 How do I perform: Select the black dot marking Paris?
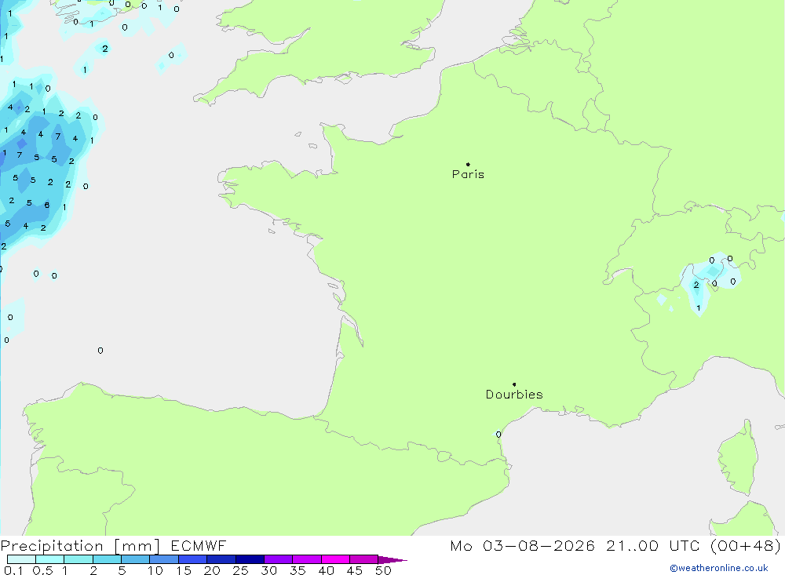point(468,164)
